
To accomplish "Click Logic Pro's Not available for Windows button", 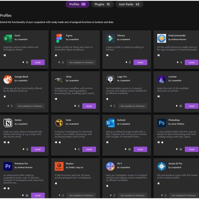I will [x=132, y=106].
